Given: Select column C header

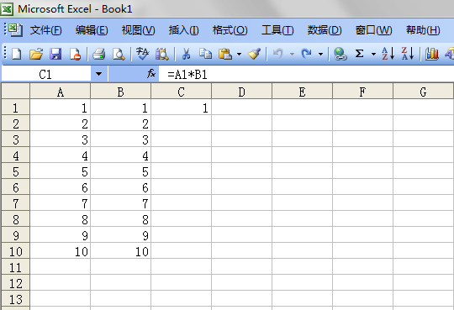Looking at the screenshot, I should tap(182, 92).
